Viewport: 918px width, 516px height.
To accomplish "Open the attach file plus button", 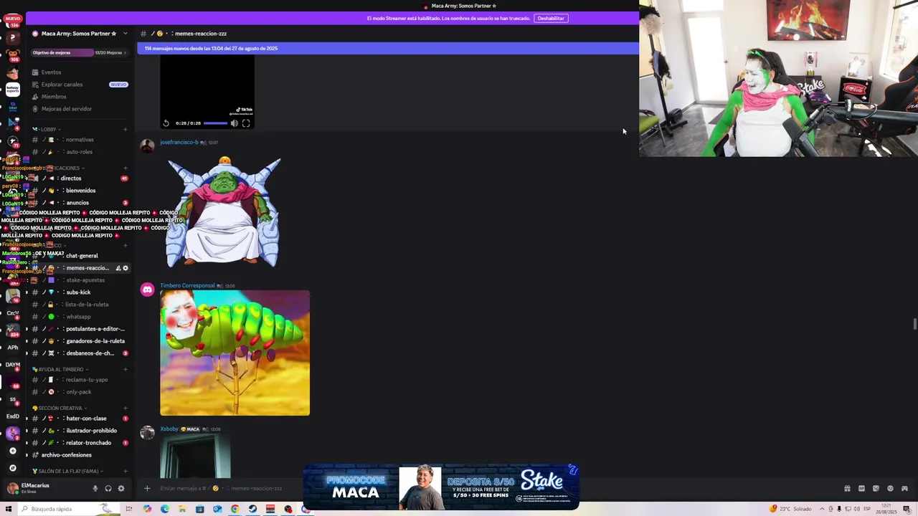I will point(147,489).
